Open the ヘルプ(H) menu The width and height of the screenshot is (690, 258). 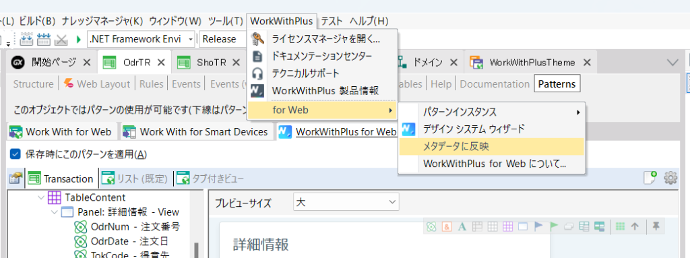tap(369, 21)
